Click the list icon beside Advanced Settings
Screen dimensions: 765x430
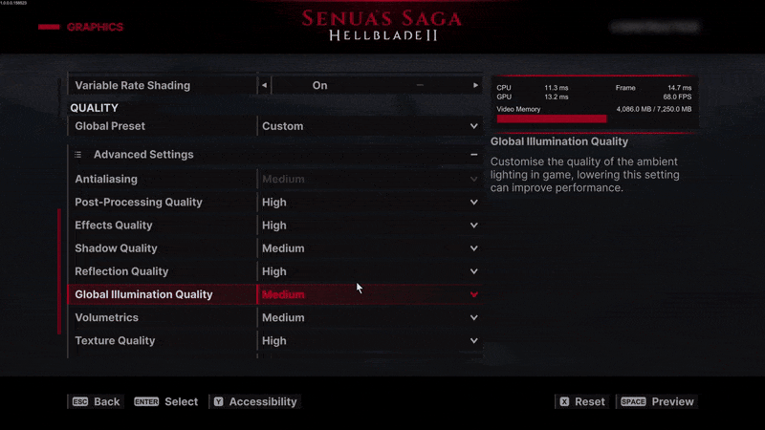tap(78, 155)
